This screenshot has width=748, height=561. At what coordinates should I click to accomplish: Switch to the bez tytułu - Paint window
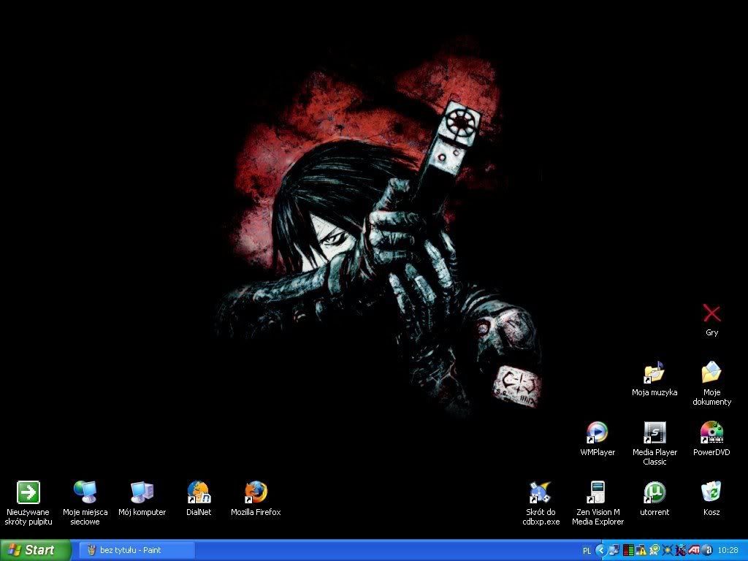(137, 550)
